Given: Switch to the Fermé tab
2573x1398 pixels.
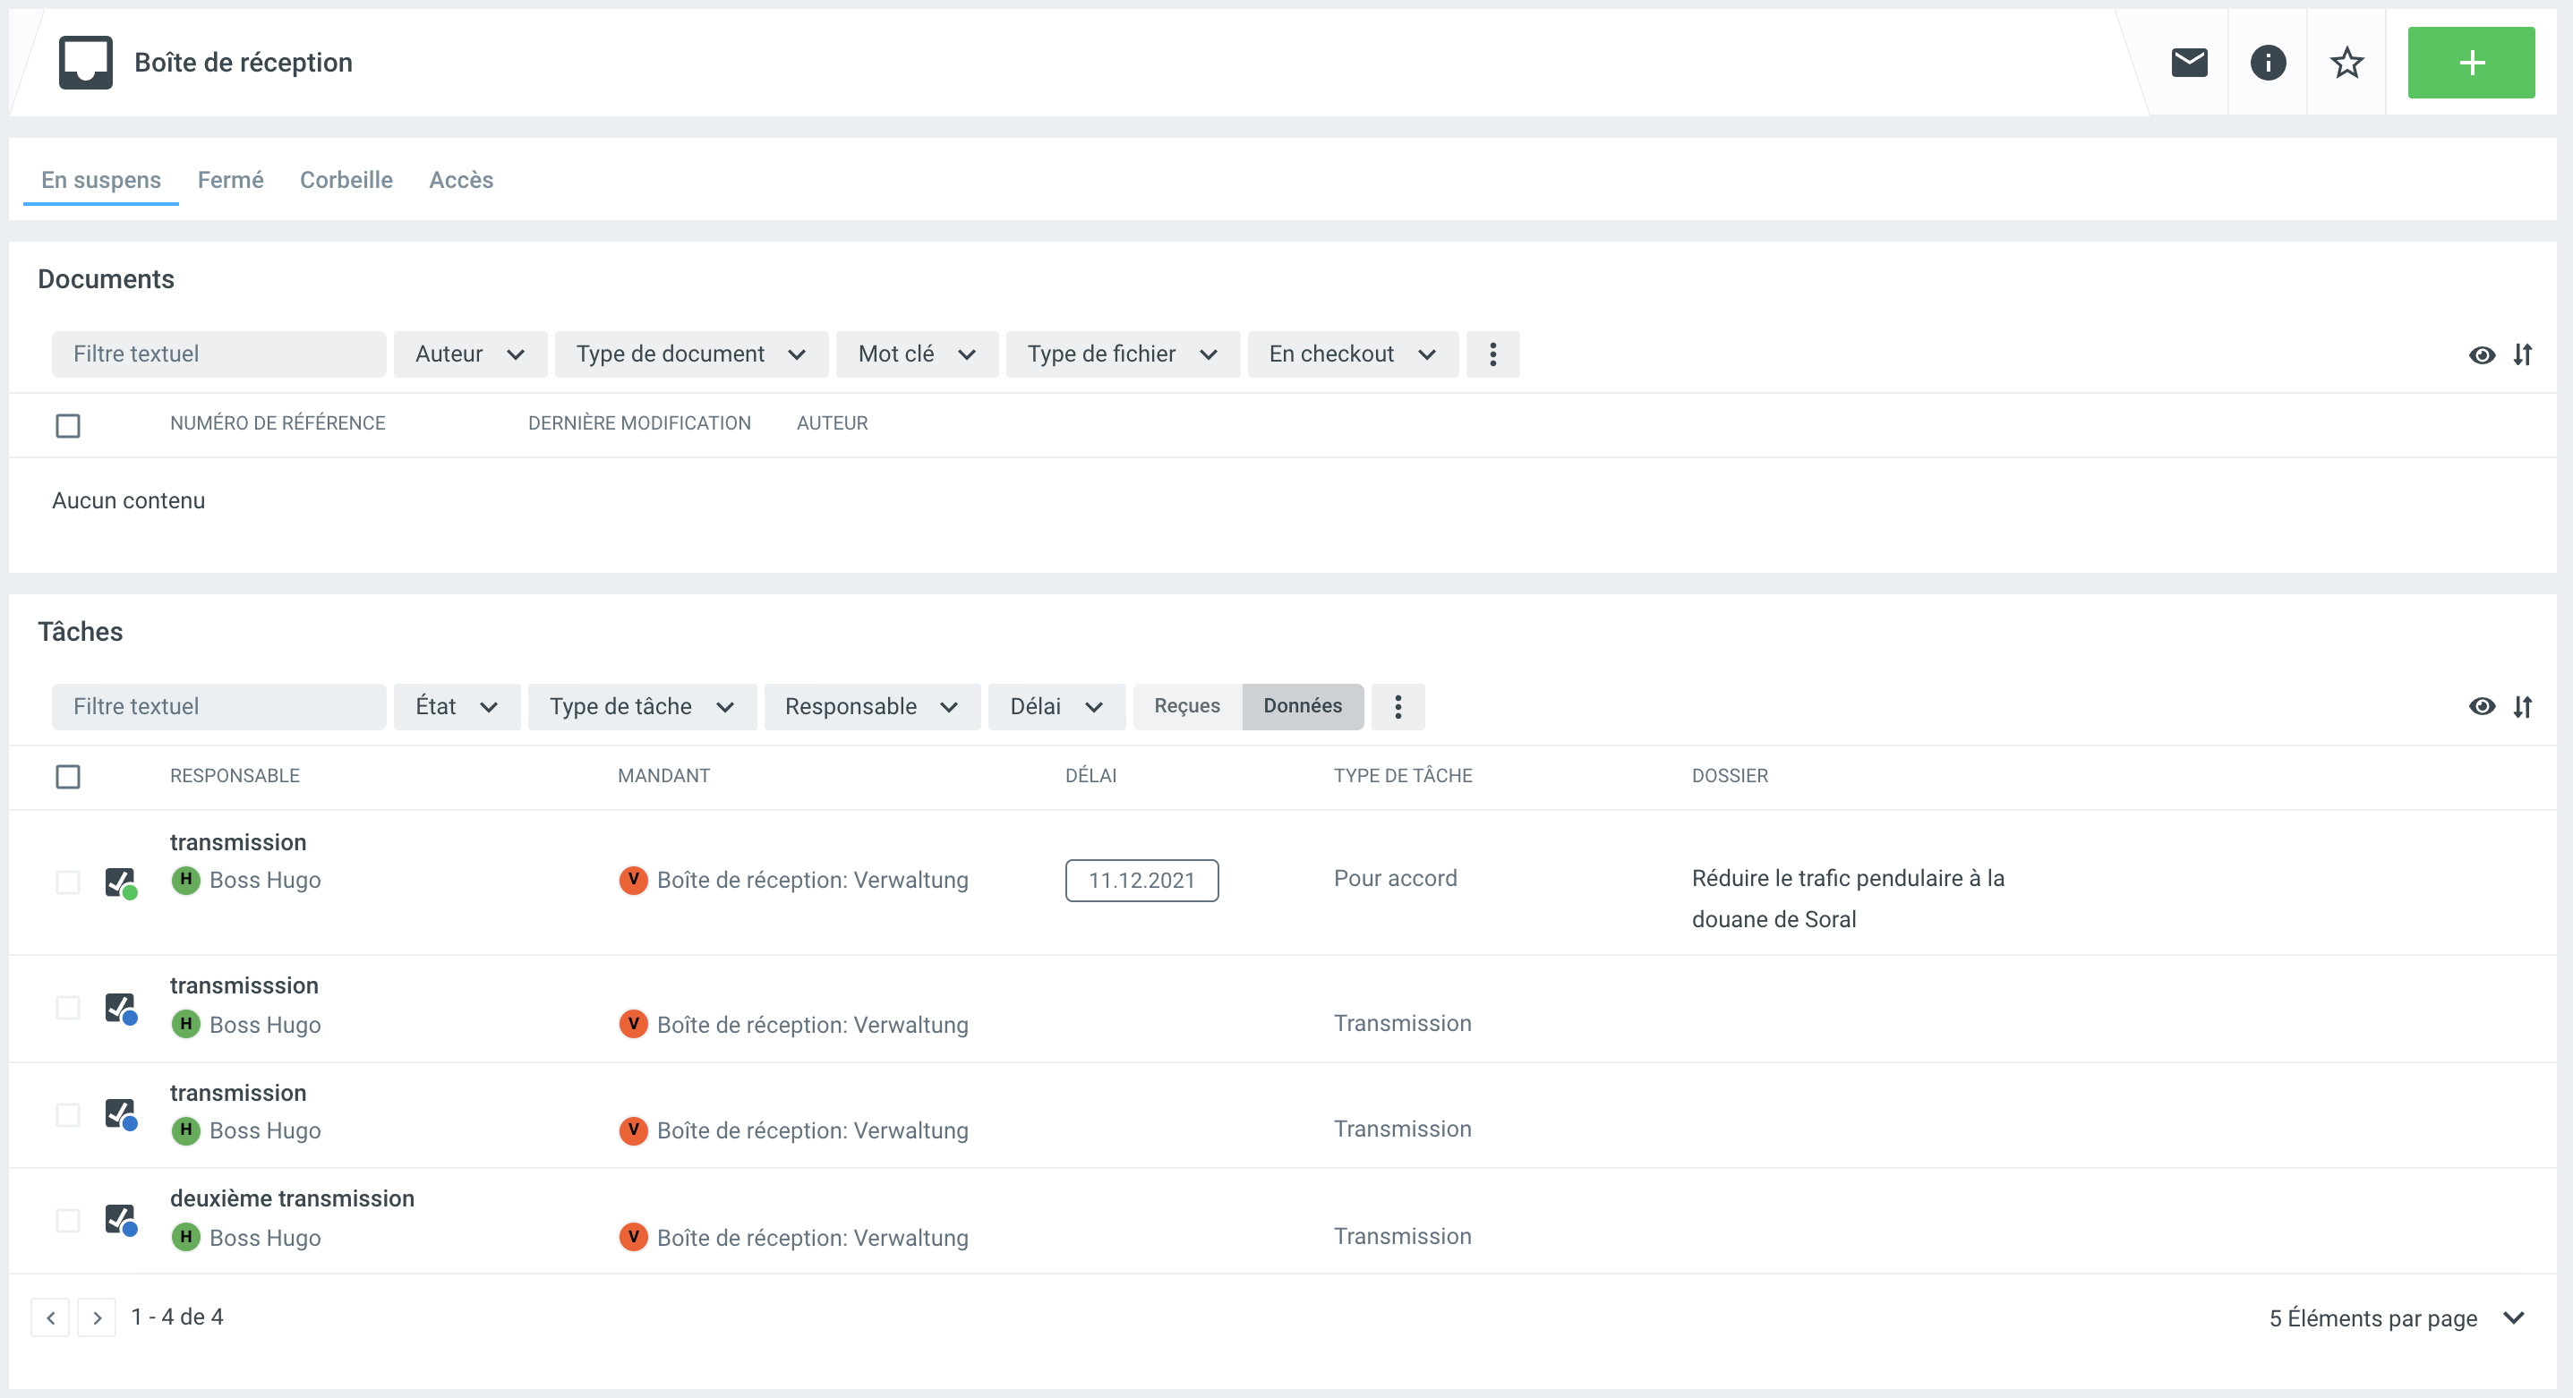Looking at the screenshot, I should [x=230, y=180].
